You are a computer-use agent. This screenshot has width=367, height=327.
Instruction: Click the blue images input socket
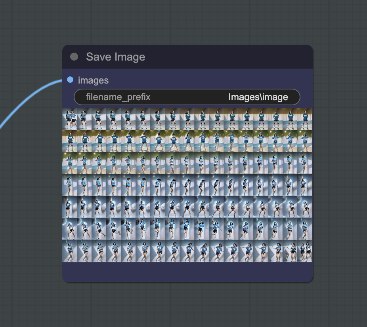(x=70, y=80)
